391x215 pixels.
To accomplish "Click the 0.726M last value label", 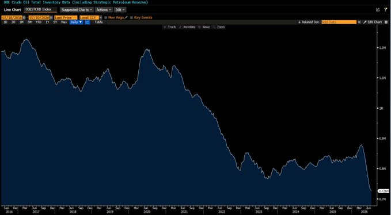I will pyautogui.click(x=384, y=191).
